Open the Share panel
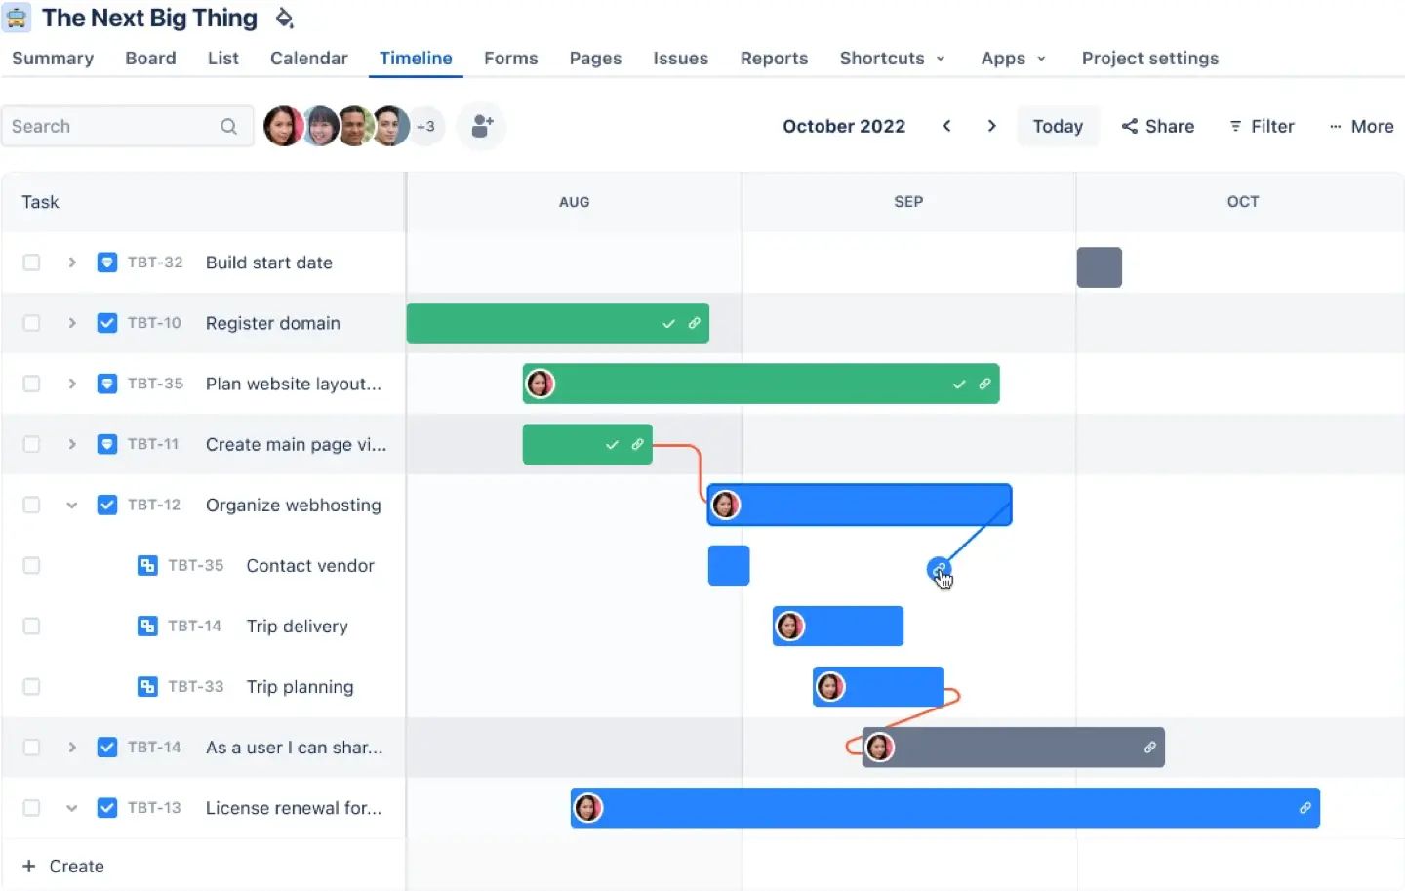Image resolution: width=1405 pixels, height=891 pixels. (1157, 126)
